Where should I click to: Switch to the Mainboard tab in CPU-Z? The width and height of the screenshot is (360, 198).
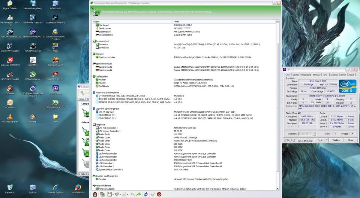[306, 75]
